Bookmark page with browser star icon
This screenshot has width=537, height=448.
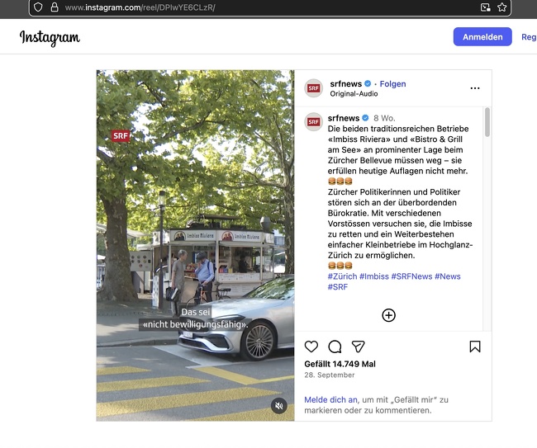[501, 7]
